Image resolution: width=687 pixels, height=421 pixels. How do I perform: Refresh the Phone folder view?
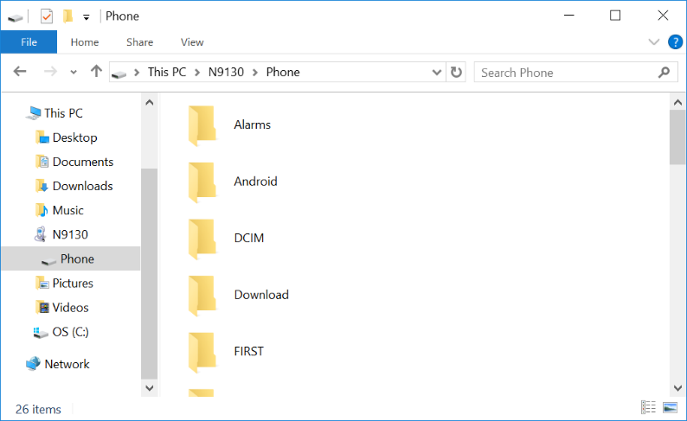coord(456,72)
